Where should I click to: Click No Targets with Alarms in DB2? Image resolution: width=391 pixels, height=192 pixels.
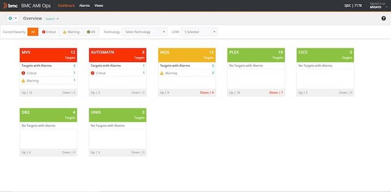tap(39, 126)
